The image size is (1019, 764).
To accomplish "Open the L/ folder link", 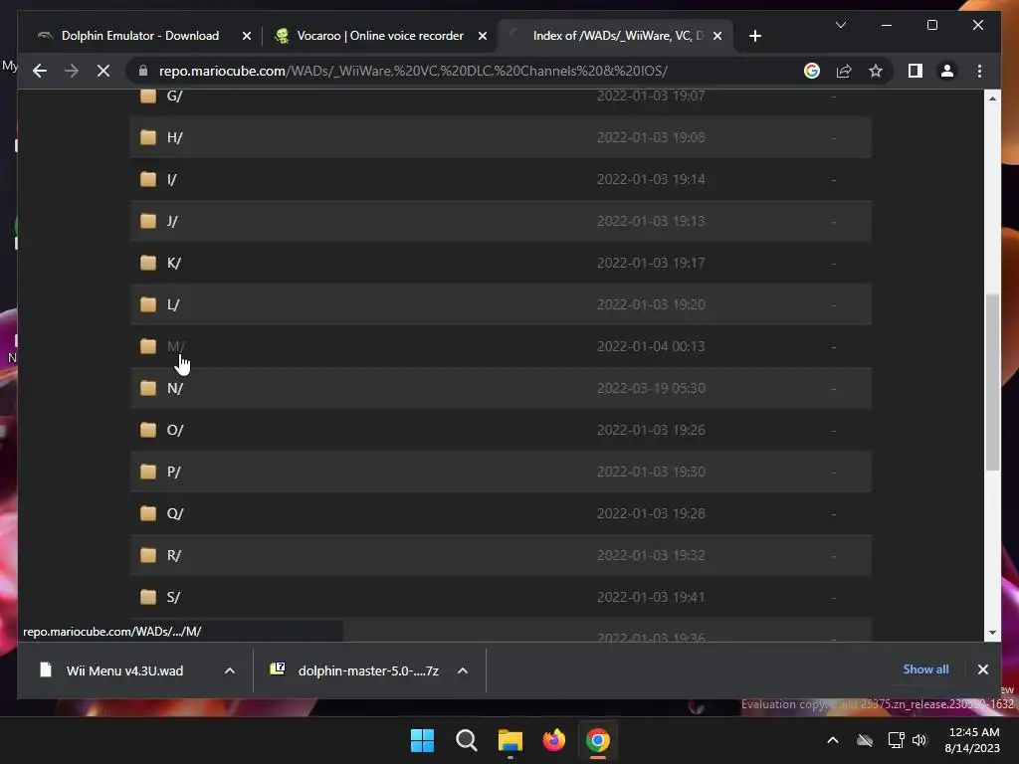I will 173,304.
